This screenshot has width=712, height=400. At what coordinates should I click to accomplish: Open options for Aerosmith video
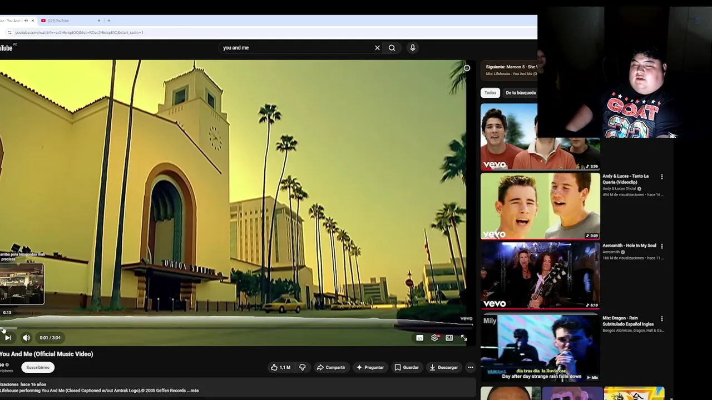click(x=661, y=246)
